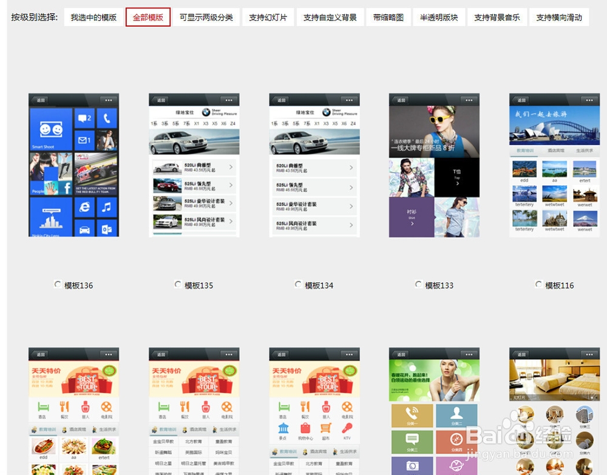Click the phone icon on the yellow 分类一 tile
Screen dimensions: 607x475
(411, 413)
